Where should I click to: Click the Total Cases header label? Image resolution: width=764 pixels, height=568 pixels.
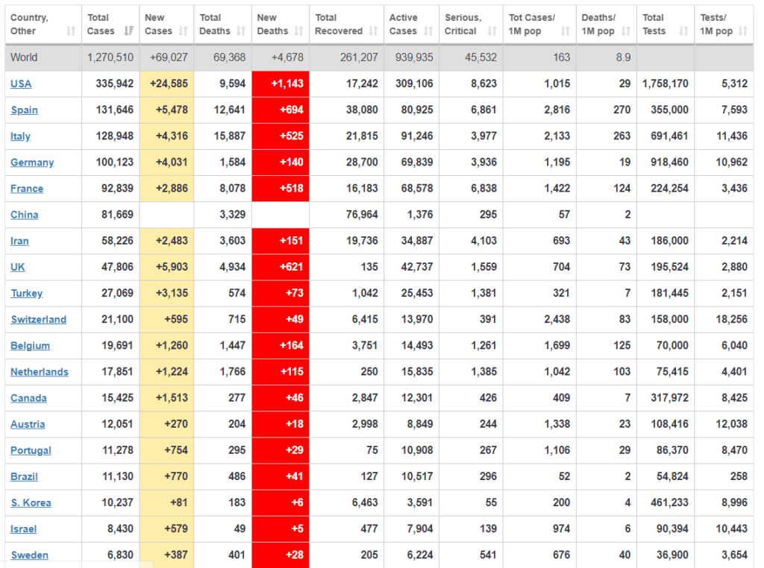point(101,25)
